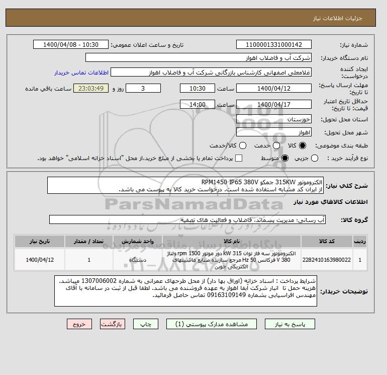This screenshot has width=387, height=375.
Task: Click the province field خوزستان
Action: pyautogui.click(x=274, y=119)
